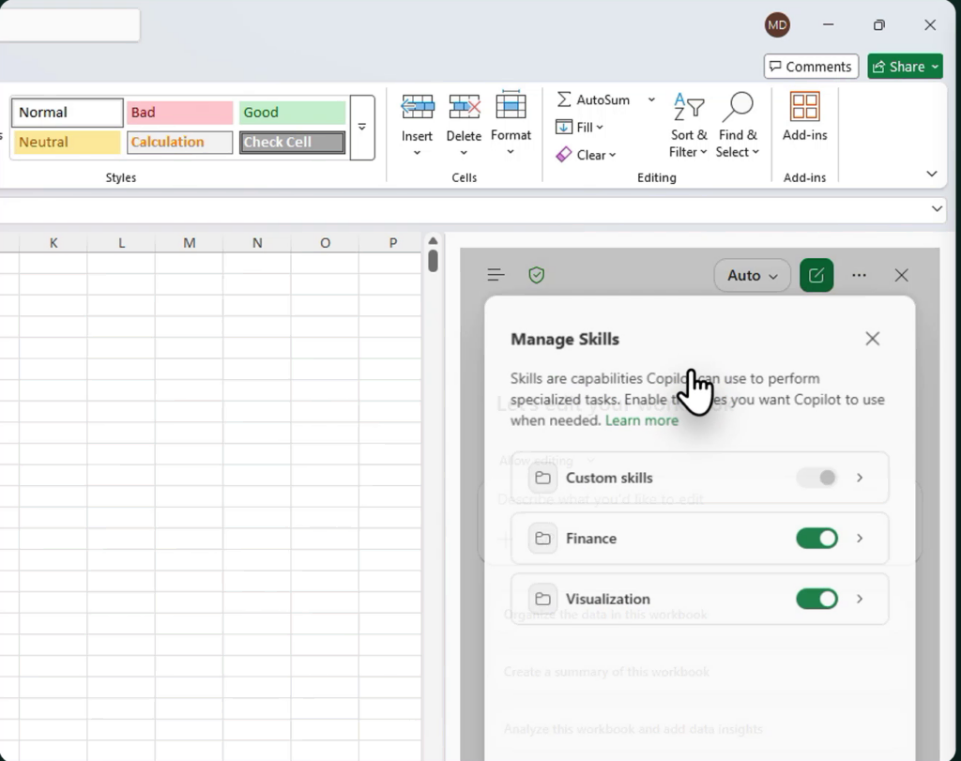Close the Copilot side pane
Viewport: 961px width, 761px height.
pyautogui.click(x=901, y=275)
